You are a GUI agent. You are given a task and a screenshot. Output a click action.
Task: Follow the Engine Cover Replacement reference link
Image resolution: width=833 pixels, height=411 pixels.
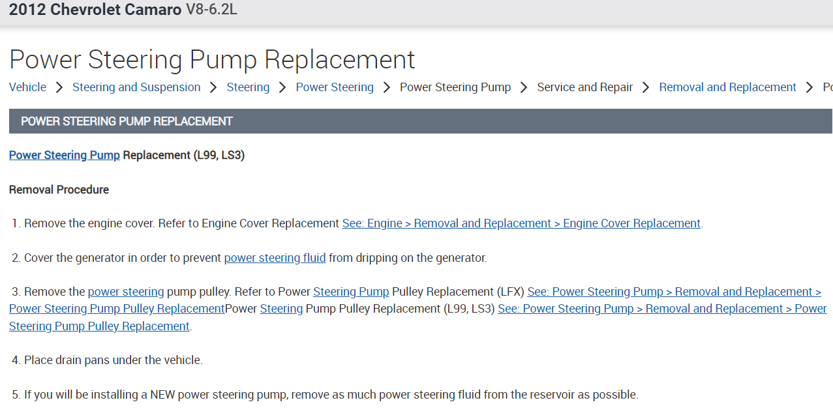pyautogui.click(x=521, y=223)
